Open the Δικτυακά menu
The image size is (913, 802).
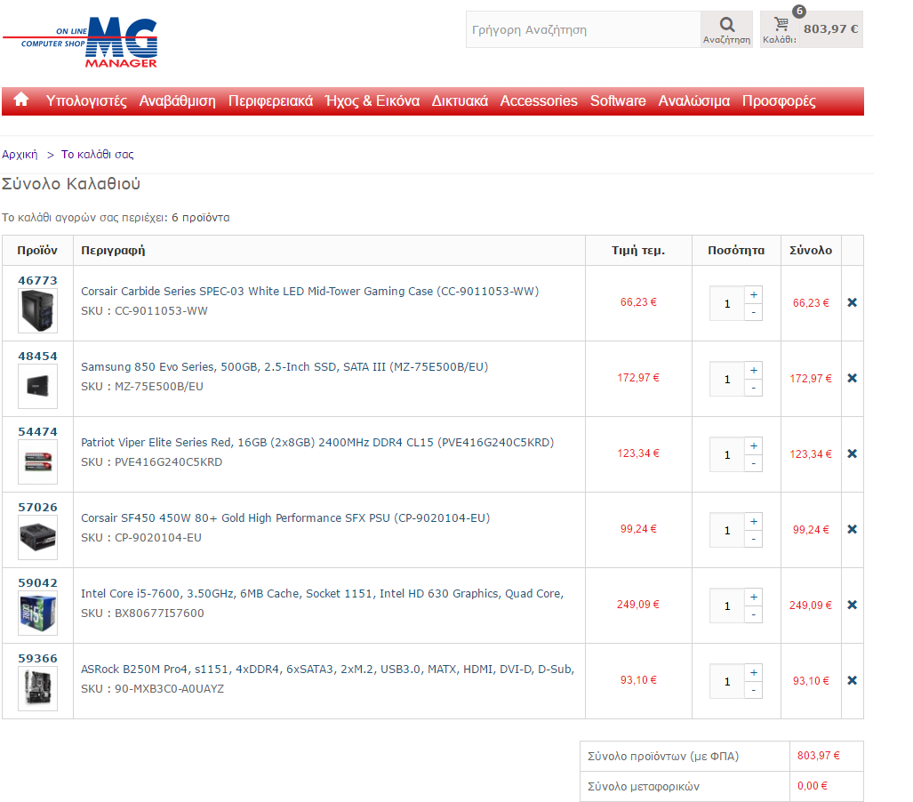tap(460, 100)
